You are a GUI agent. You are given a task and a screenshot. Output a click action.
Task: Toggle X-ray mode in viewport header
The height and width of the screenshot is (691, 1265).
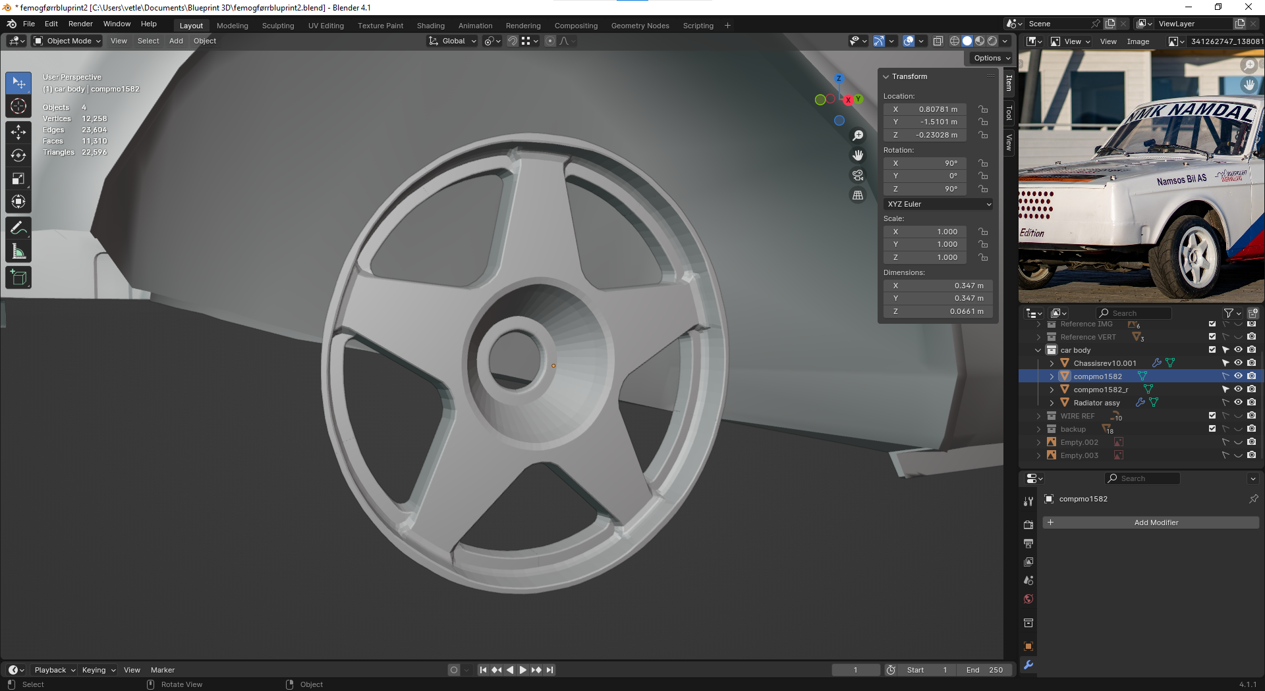click(x=938, y=41)
